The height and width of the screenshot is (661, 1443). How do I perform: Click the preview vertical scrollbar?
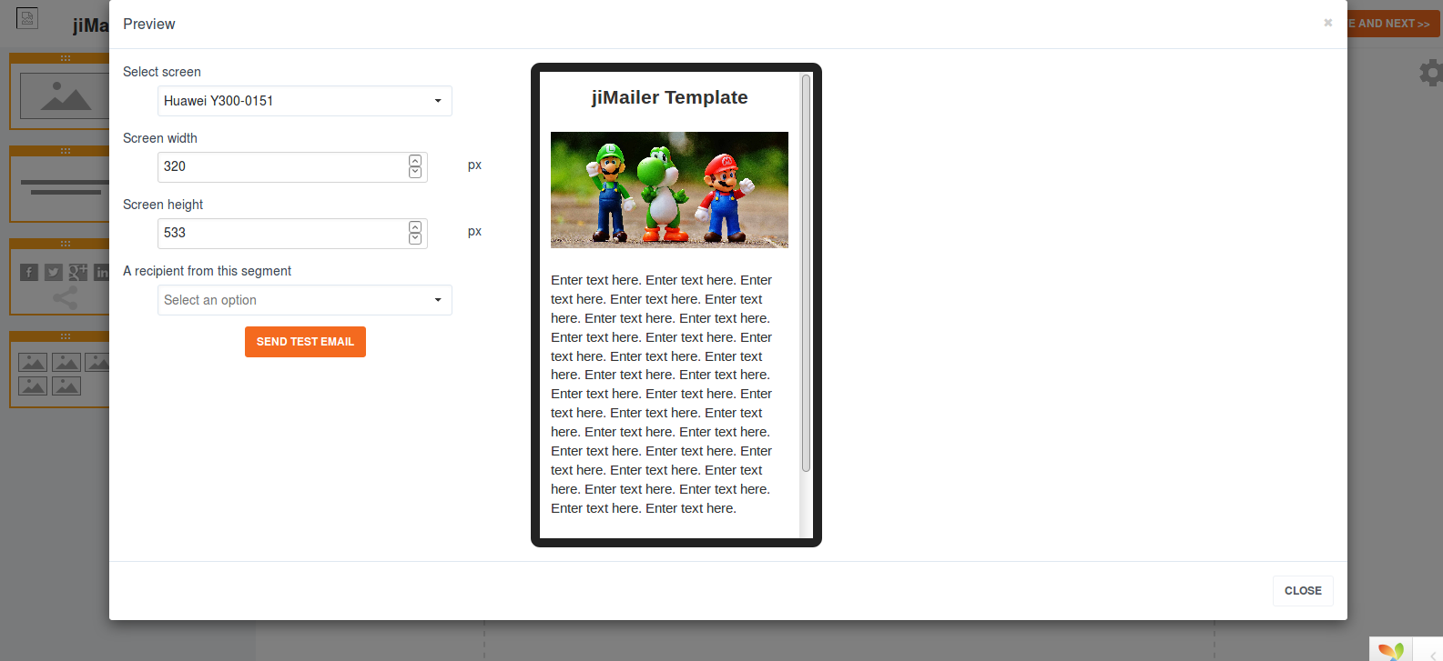pos(806,273)
